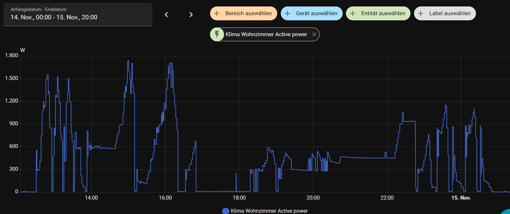Click the blue legend circle
The image size is (510, 214).
[x=226, y=211]
